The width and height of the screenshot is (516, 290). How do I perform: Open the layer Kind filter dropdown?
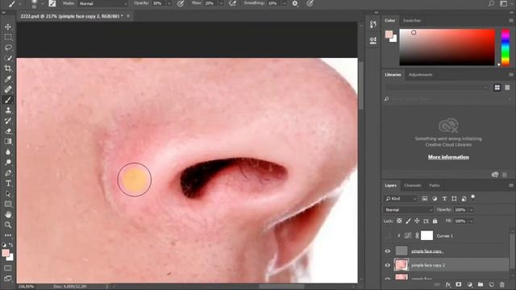[x=401, y=199]
